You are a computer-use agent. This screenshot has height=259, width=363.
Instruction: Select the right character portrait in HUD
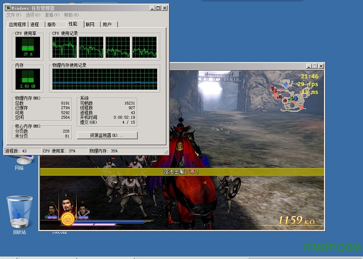(x=83, y=210)
